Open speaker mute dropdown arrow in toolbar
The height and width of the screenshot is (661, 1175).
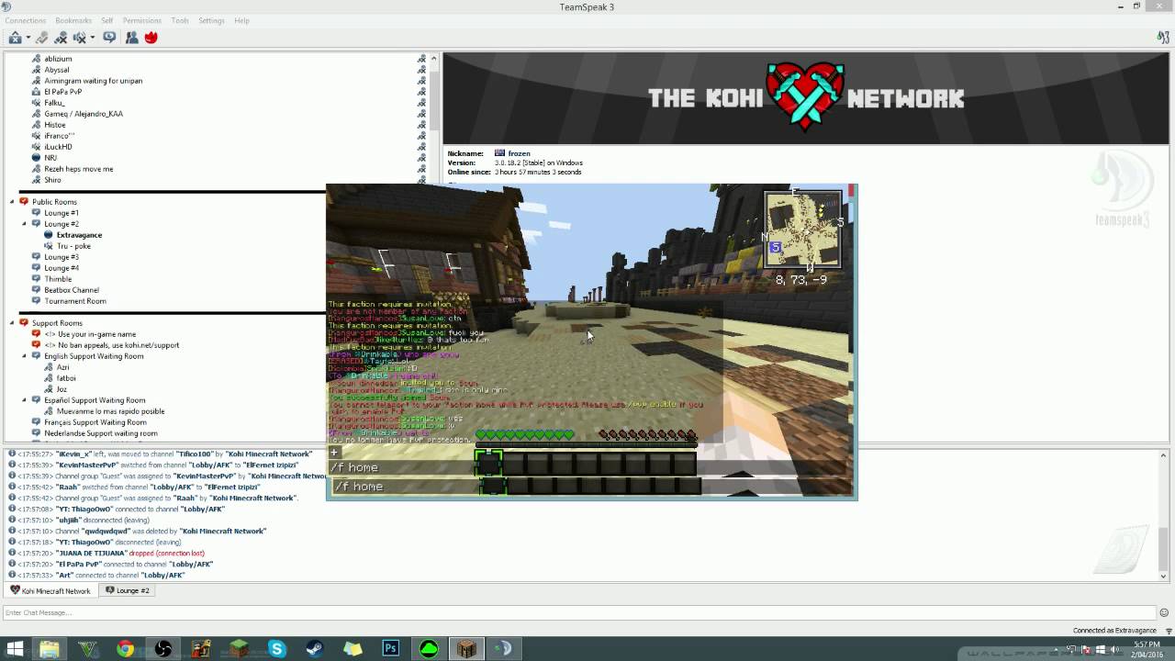(93, 38)
